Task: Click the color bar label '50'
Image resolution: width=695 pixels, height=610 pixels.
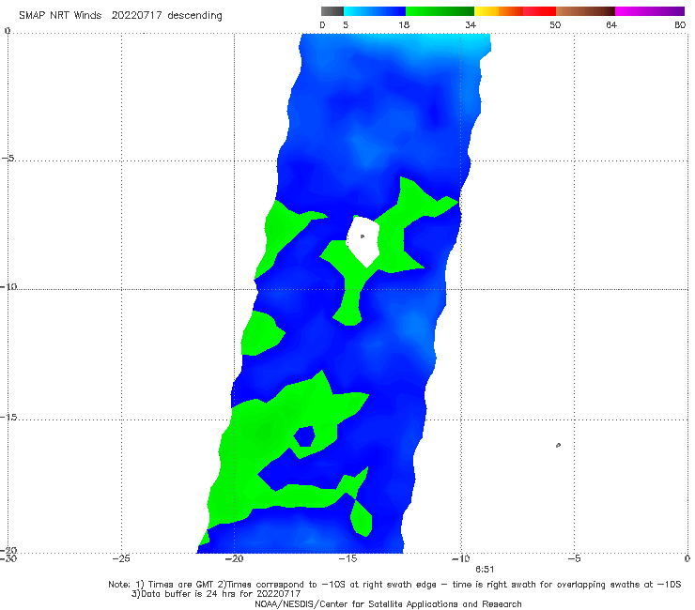Action: (555, 24)
